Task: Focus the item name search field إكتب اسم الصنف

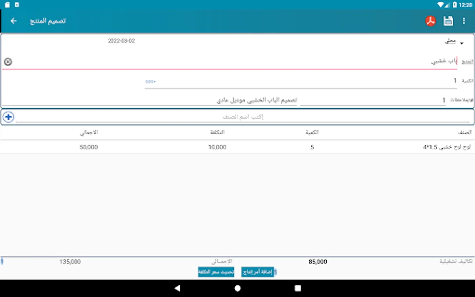Action: 243,117
